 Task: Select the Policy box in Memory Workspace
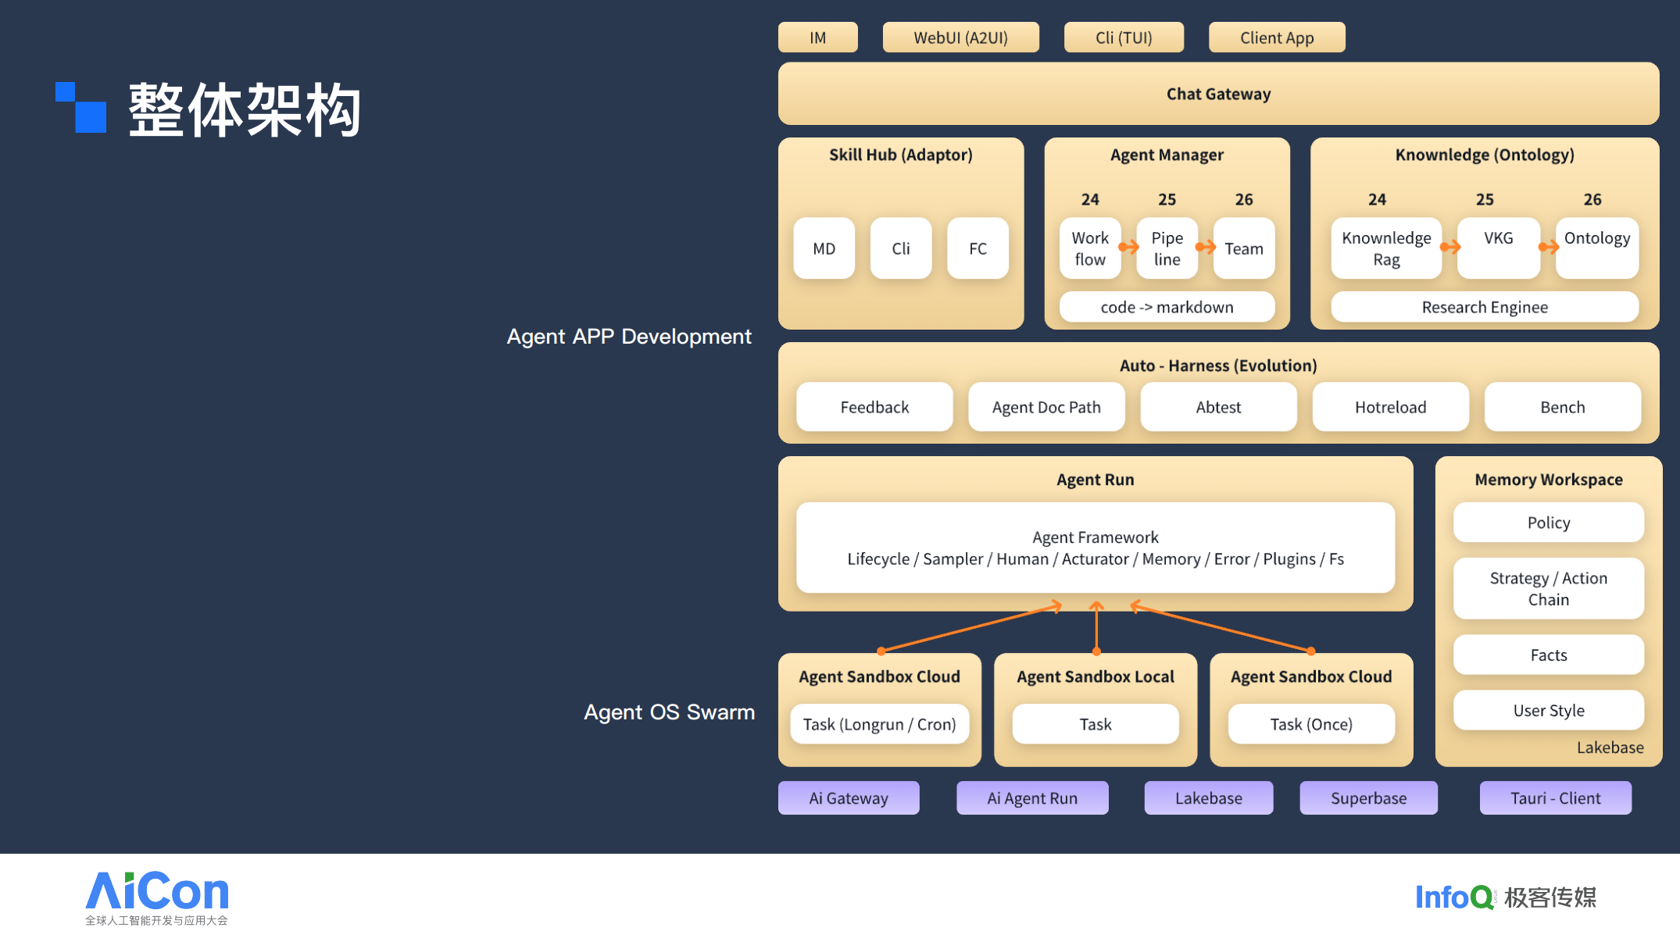tap(1548, 523)
